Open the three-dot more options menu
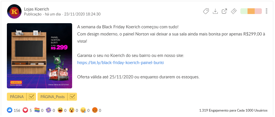Screen dimensions: 275x117 tap(266, 11)
